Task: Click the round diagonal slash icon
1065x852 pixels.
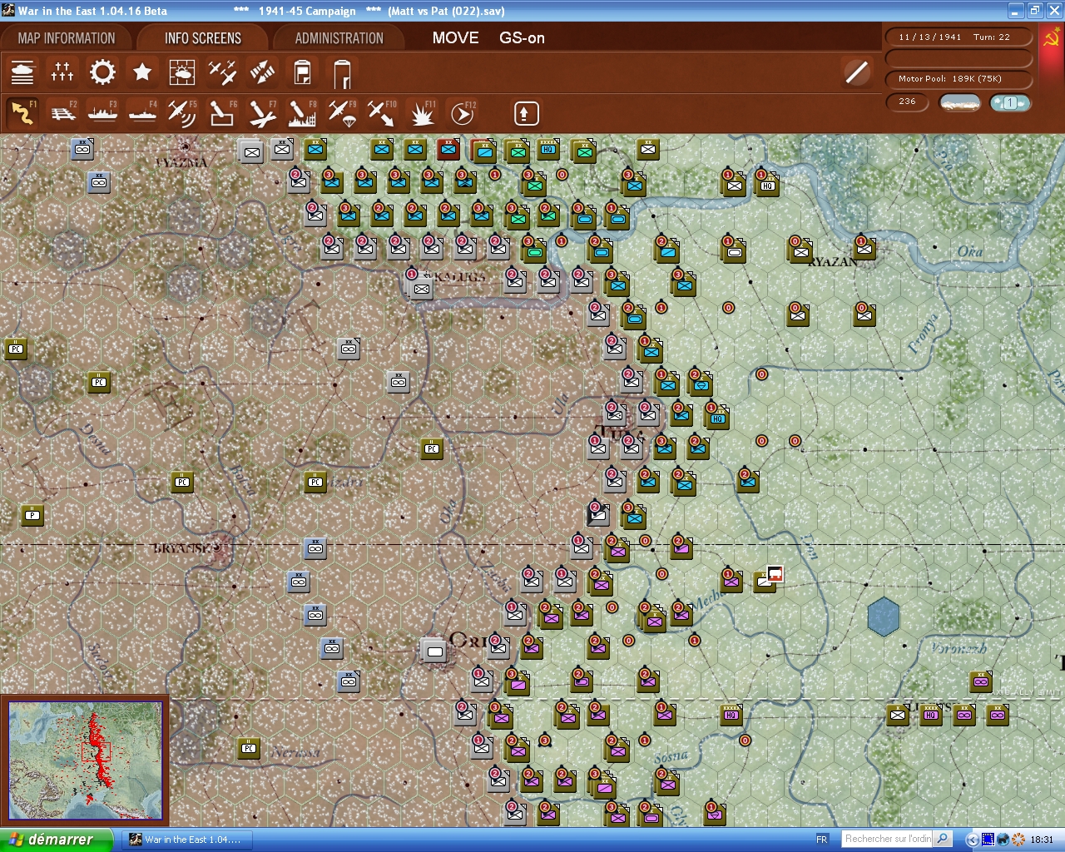Action: (856, 72)
